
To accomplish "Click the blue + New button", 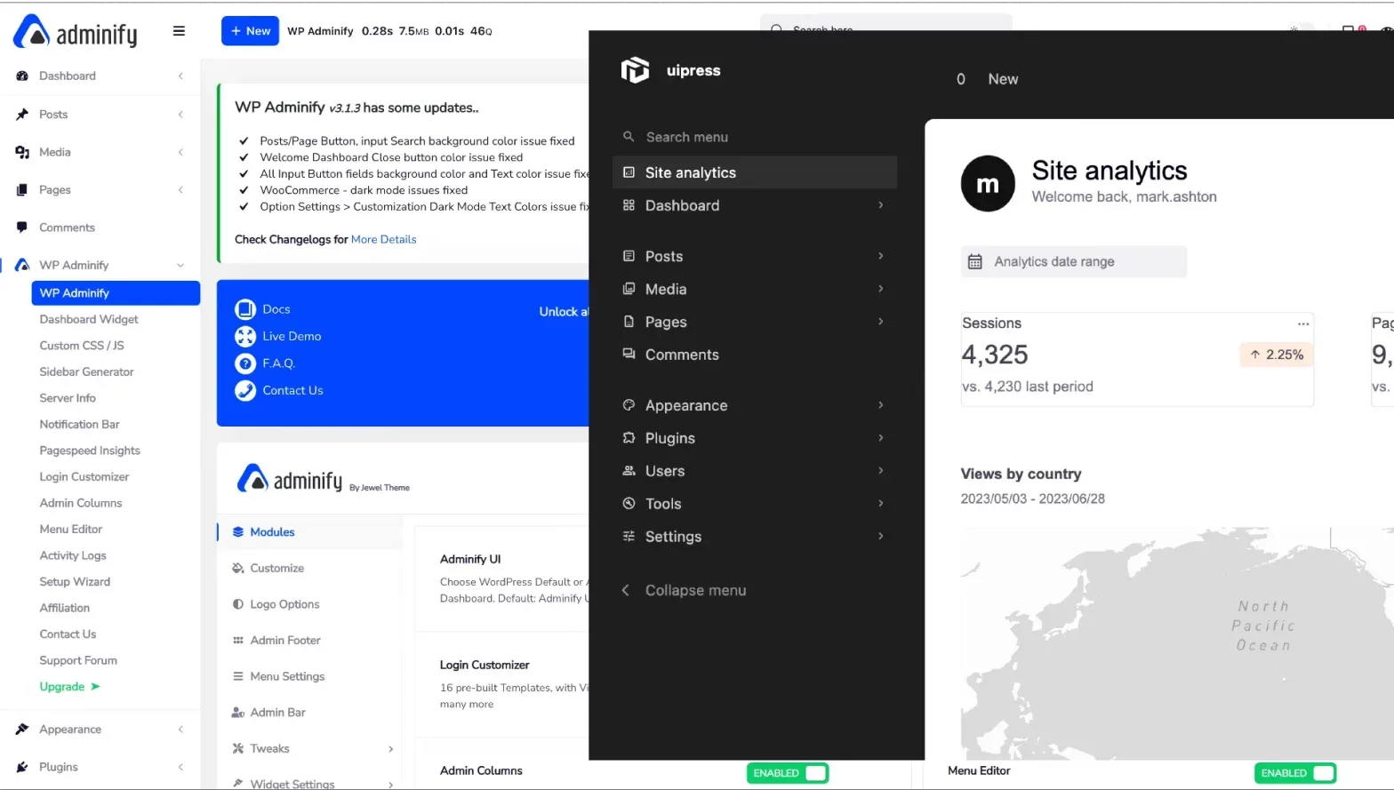I will pos(250,31).
